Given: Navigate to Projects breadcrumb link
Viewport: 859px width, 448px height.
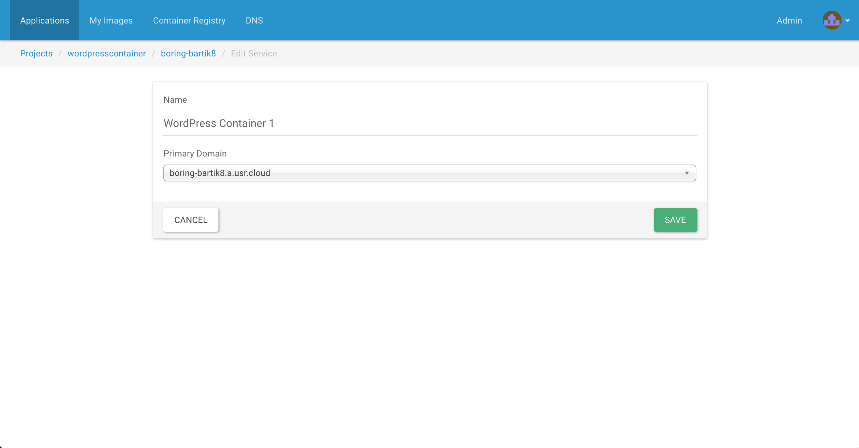Looking at the screenshot, I should [36, 53].
